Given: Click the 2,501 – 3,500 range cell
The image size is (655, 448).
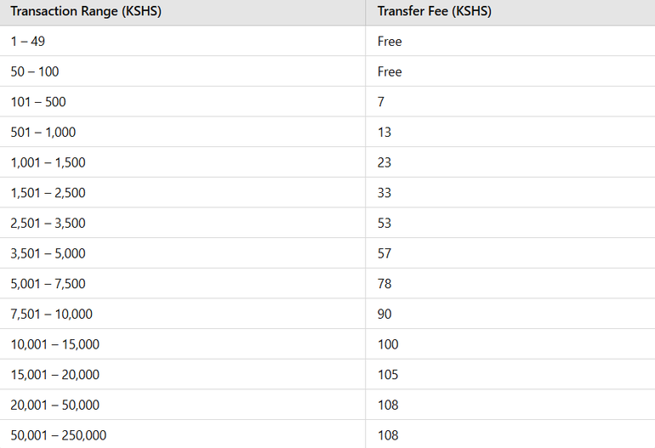Looking at the screenshot, I should [x=48, y=223].
